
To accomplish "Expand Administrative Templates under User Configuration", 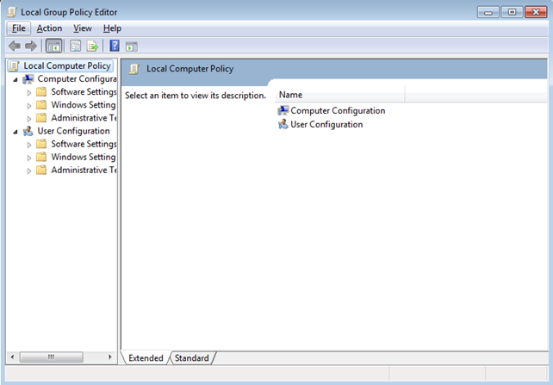I will 29,171.
